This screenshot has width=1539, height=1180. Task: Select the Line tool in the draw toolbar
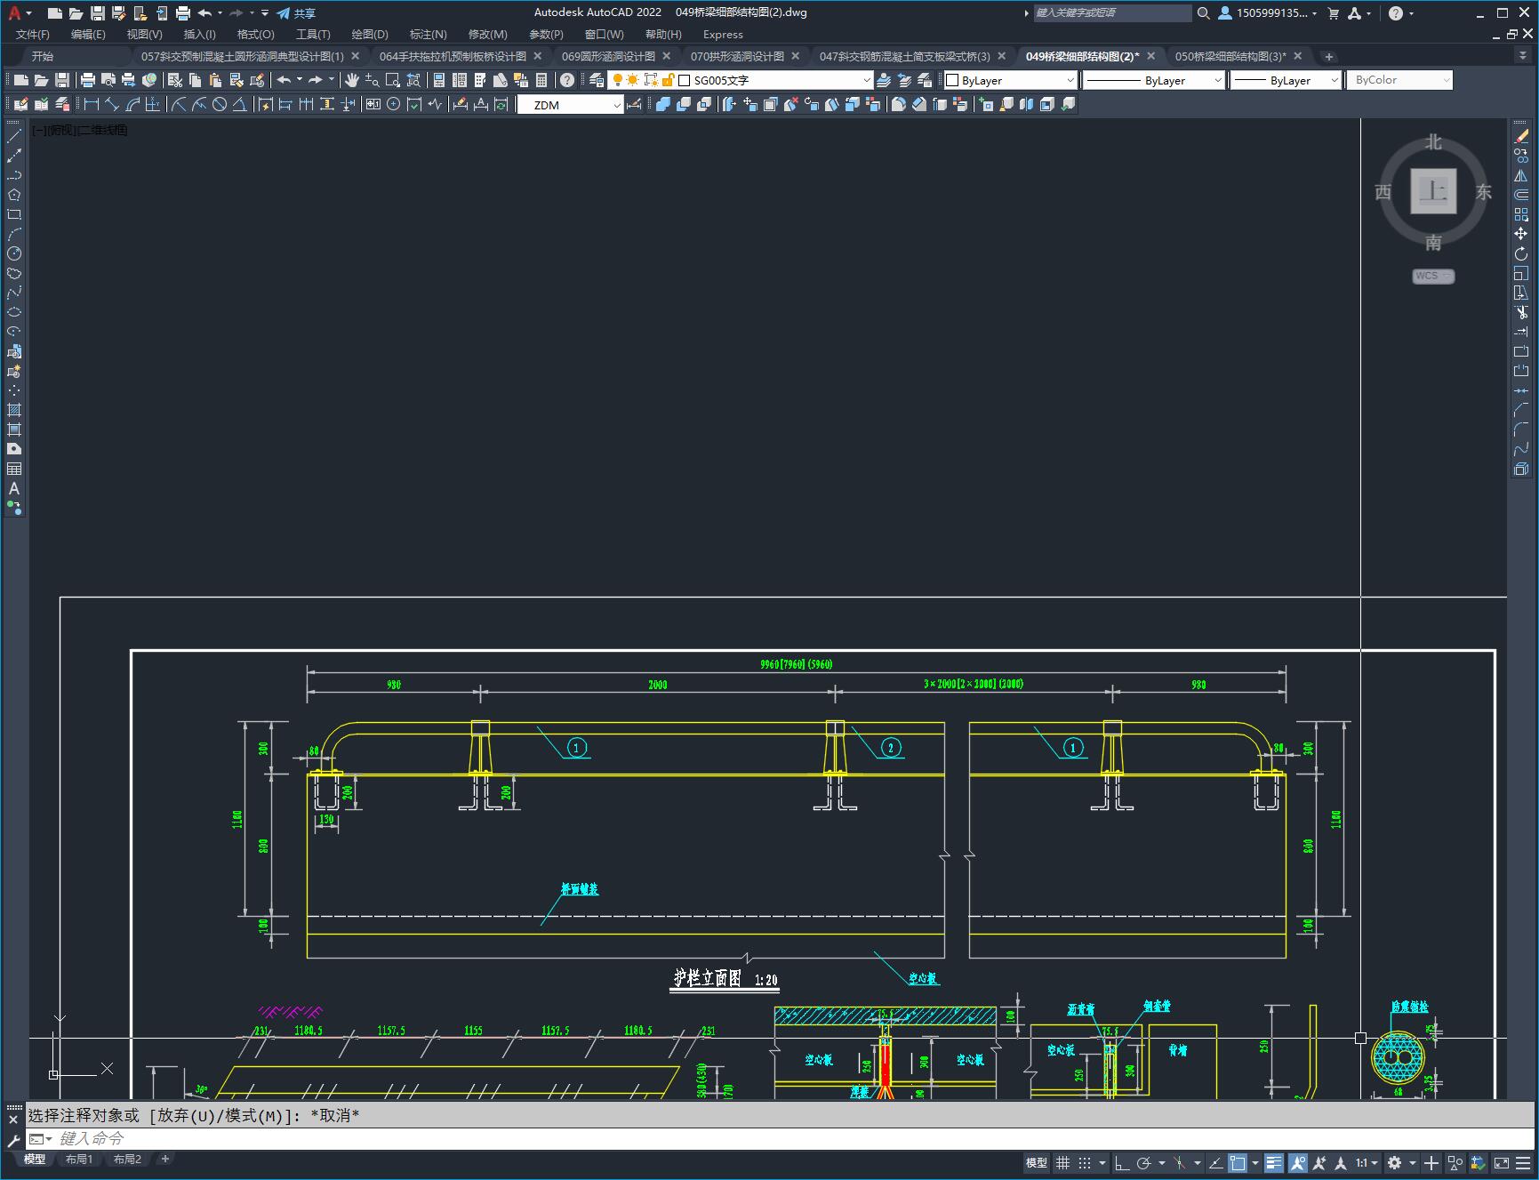point(14,136)
